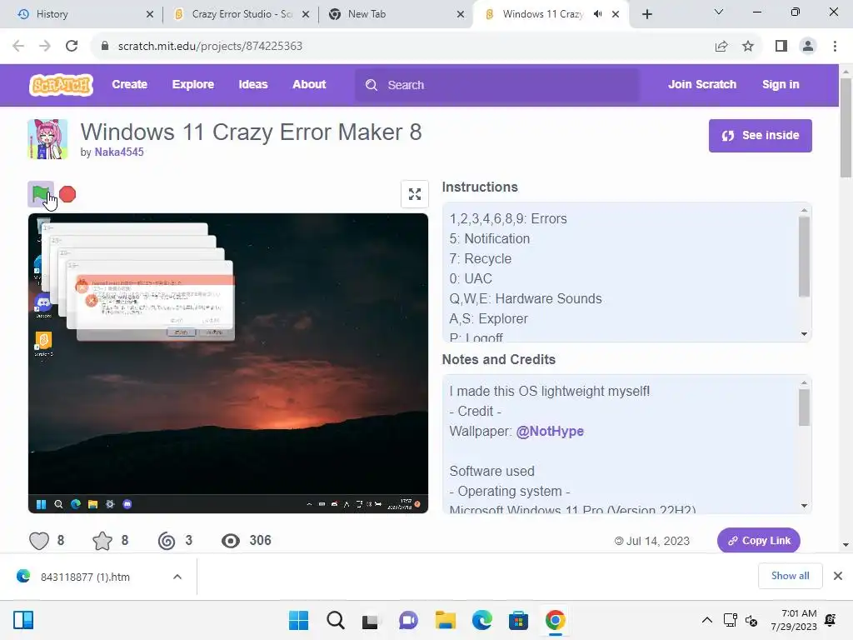This screenshot has height=640, width=853.
Task: Go back with browser back arrow
Action: 18,46
